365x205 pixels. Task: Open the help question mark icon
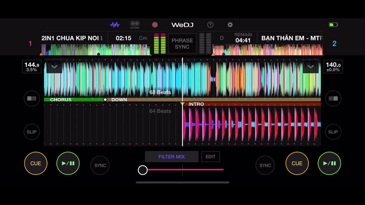pos(210,25)
